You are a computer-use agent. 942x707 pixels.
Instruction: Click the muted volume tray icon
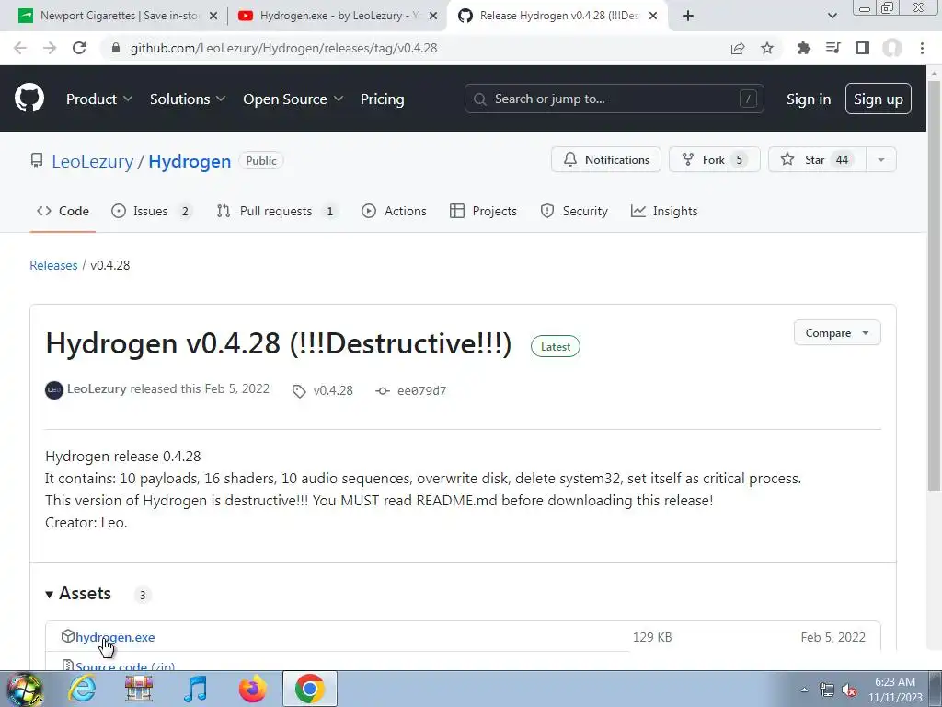(x=849, y=690)
